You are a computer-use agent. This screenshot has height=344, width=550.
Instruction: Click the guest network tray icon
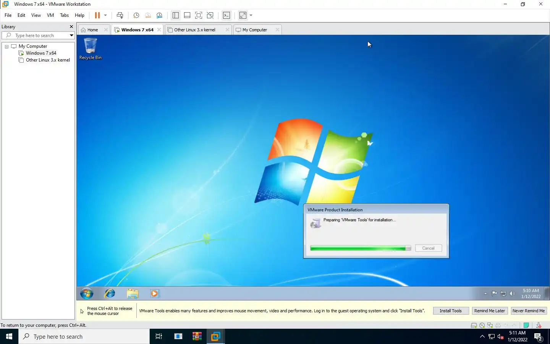tap(503, 294)
